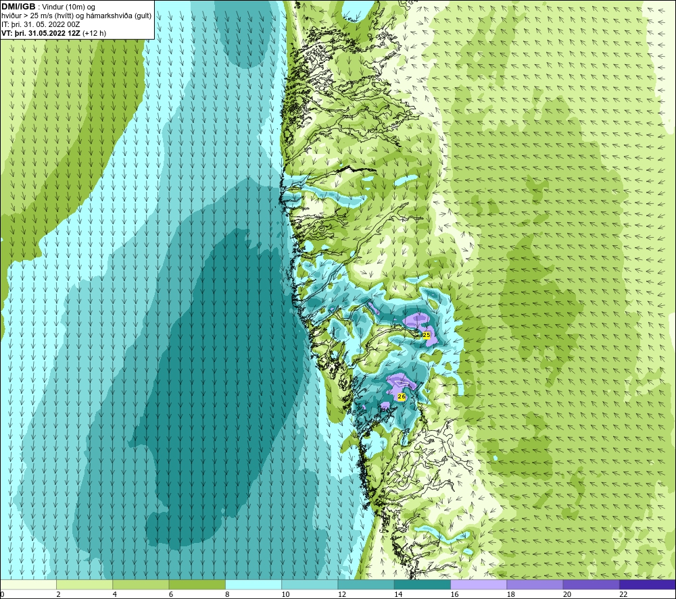
Task: Click the 20–22 m/s violet legend swatch
Action: point(591,585)
